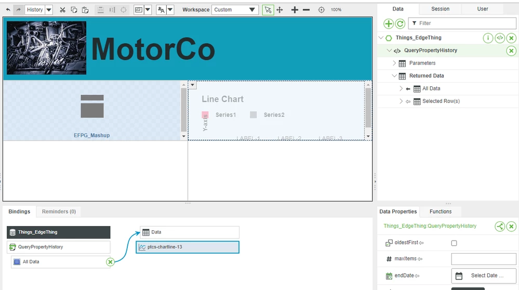This screenshot has height=290, width=519.
Task: Switch to the User tab
Action: point(482,9)
